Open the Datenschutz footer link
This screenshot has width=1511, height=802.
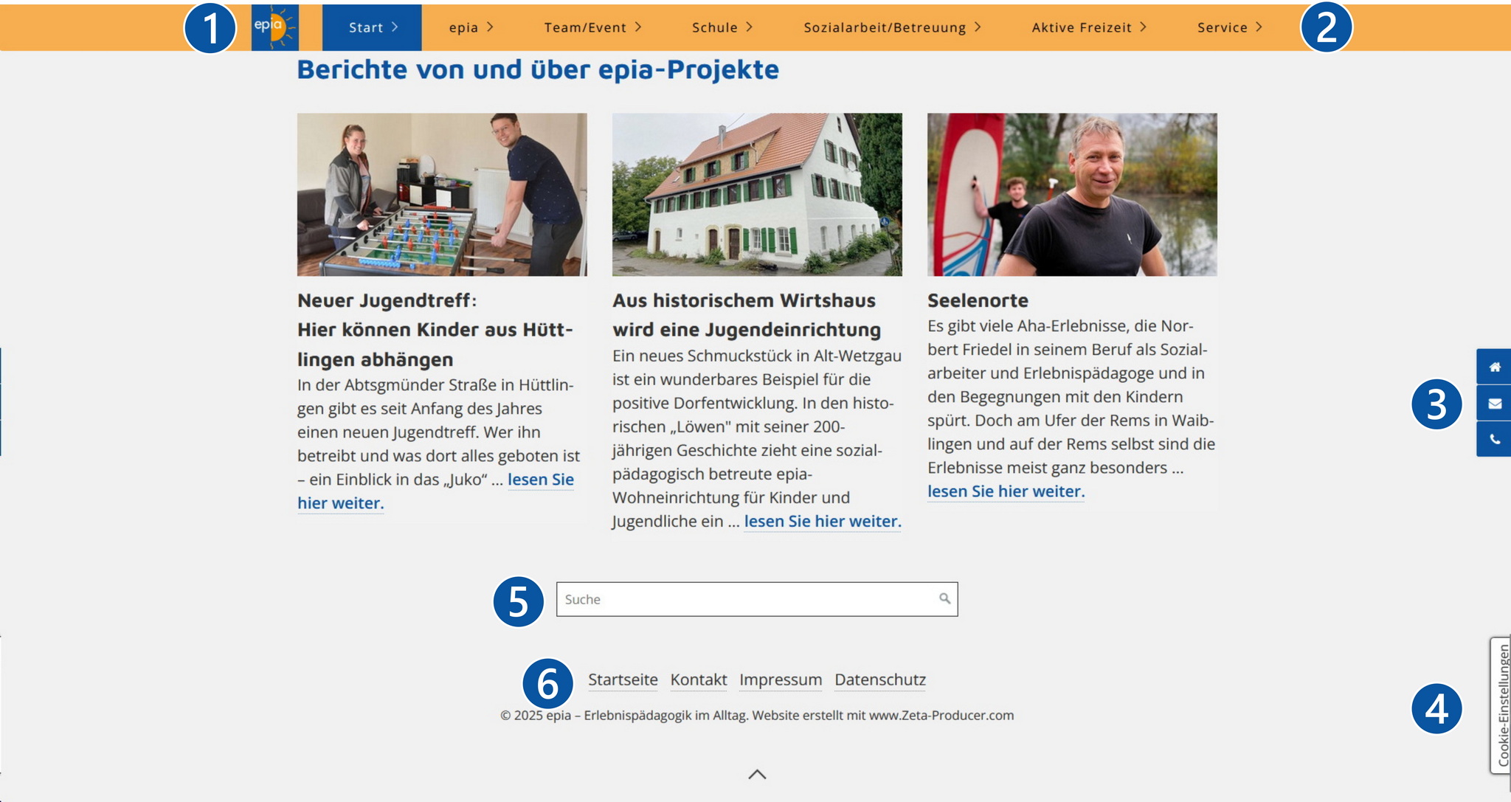(880, 680)
